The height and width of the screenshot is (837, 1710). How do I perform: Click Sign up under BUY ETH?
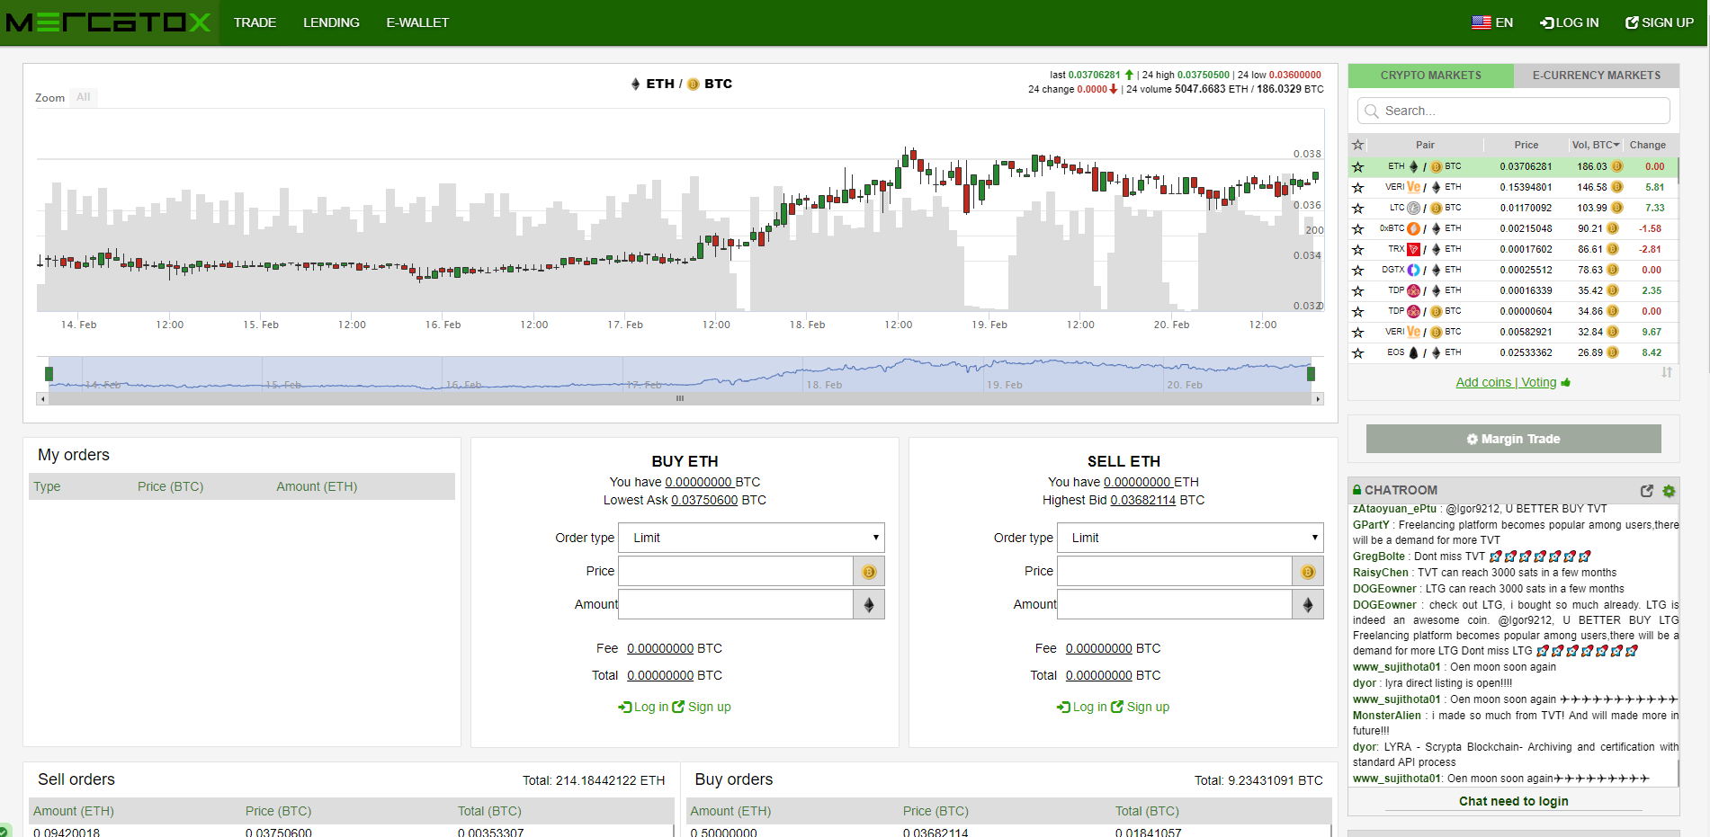pyautogui.click(x=702, y=707)
